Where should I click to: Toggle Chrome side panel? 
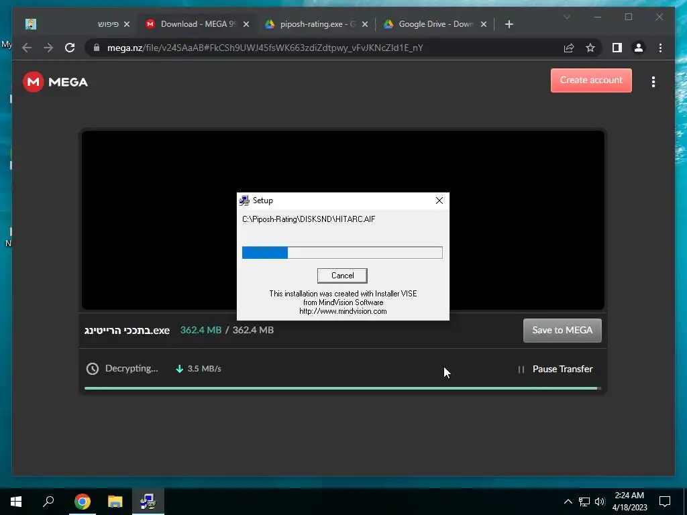[617, 48]
